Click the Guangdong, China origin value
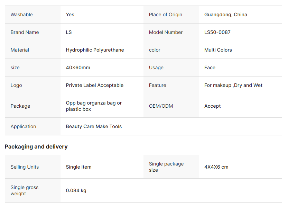Image resolution: width=288 pixels, height=206 pixels. (225, 15)
